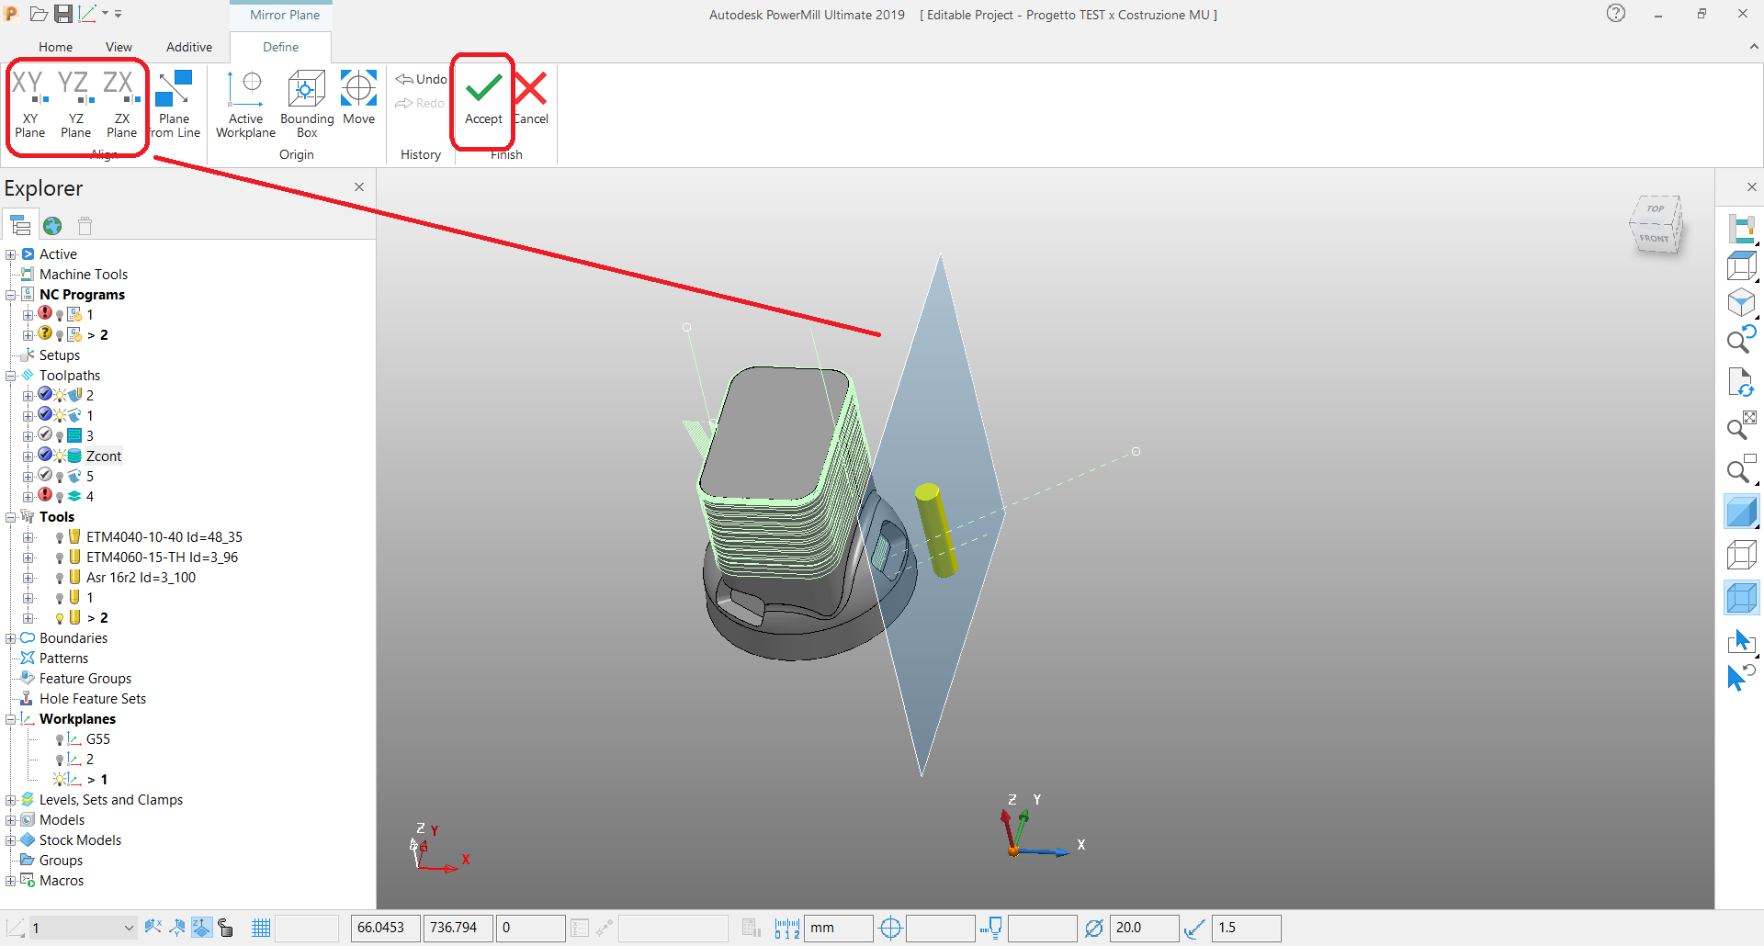Toggle light bulb for tool ETM4040-10-40

tap(60, 537)
